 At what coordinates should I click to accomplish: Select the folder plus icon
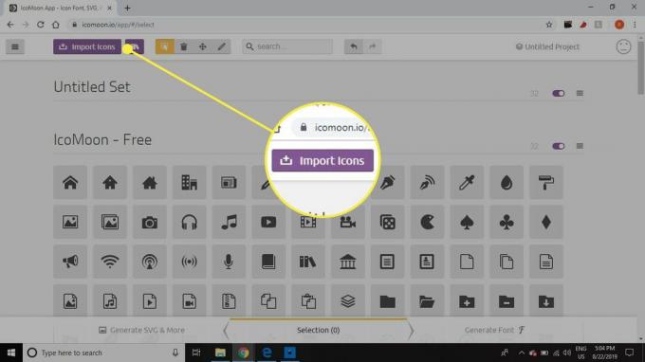coord(467,301)
